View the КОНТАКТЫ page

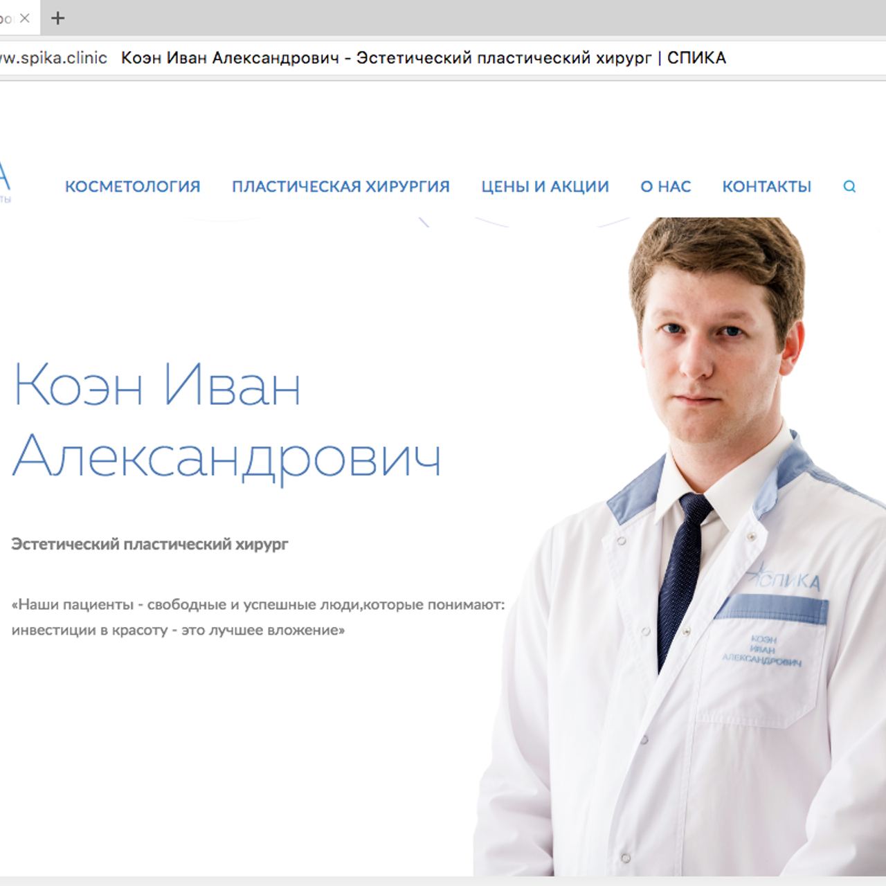767,186
